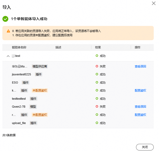The image size is (159, 151).
Task: Click green status circle of jiuwentest0225
Action: tap(97, 74)
